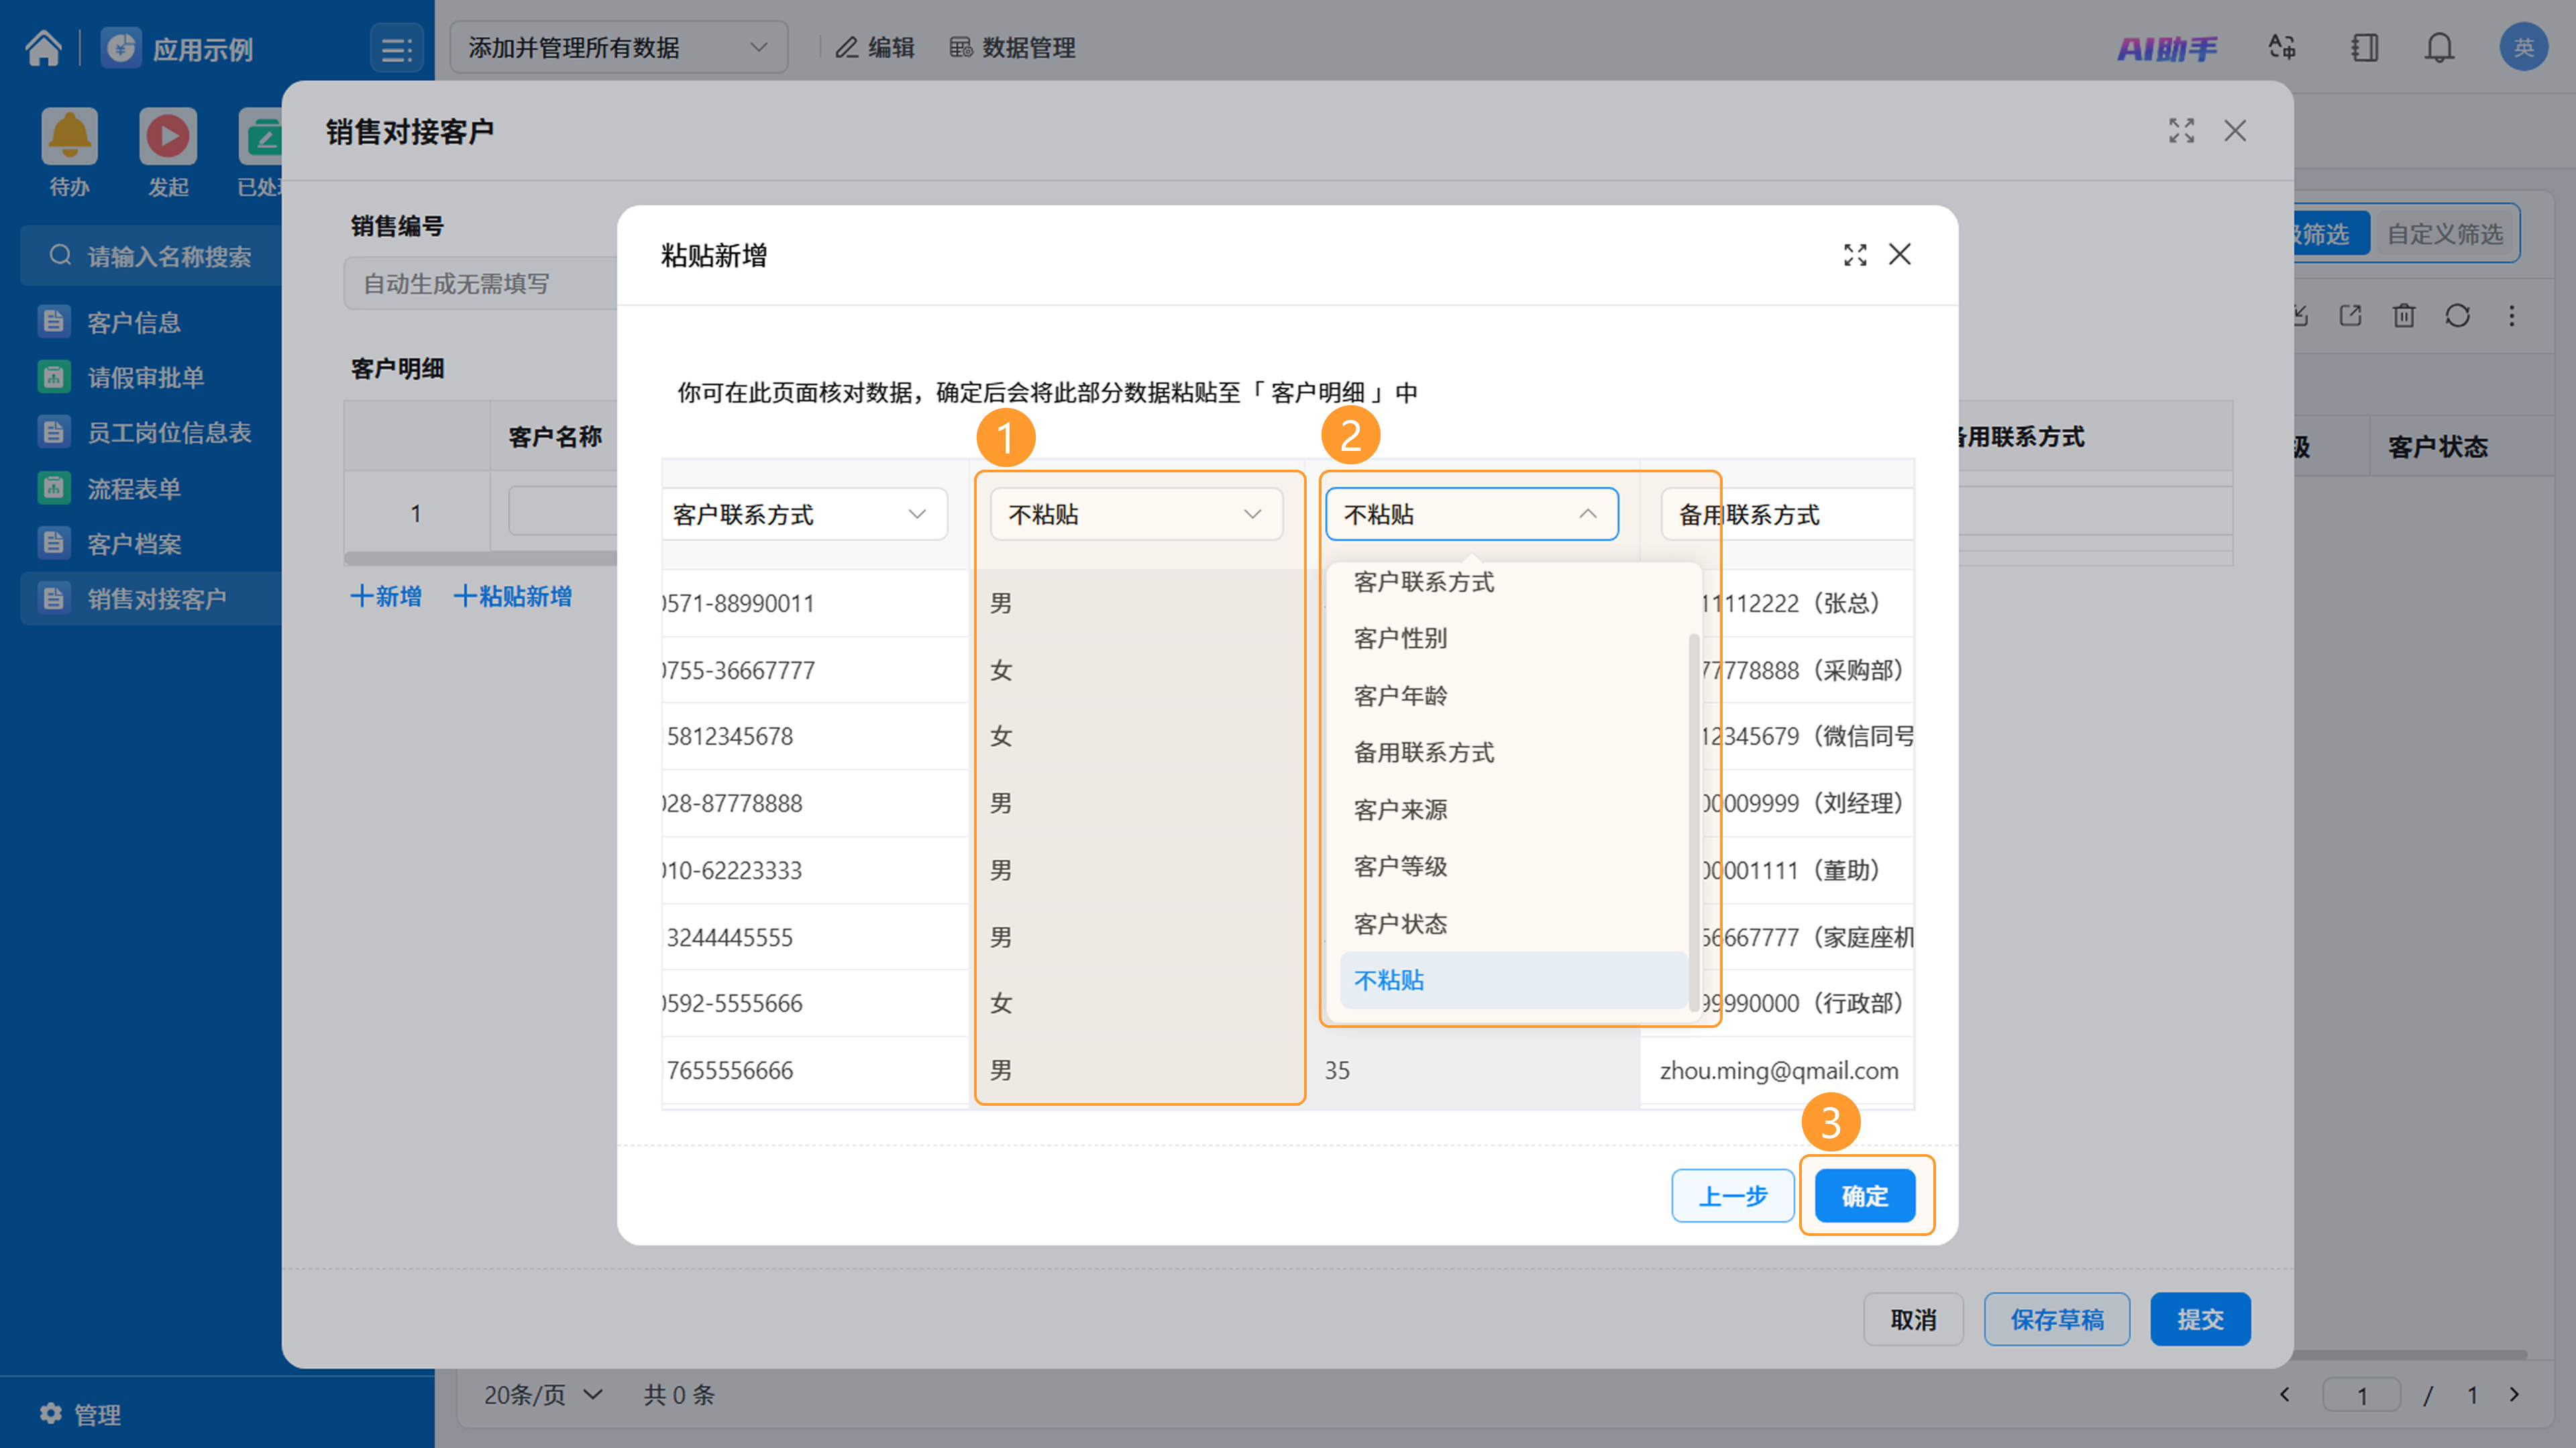2576x1448 pixels.
Task: Click the page number input box
Action: click(2362, 1394)
